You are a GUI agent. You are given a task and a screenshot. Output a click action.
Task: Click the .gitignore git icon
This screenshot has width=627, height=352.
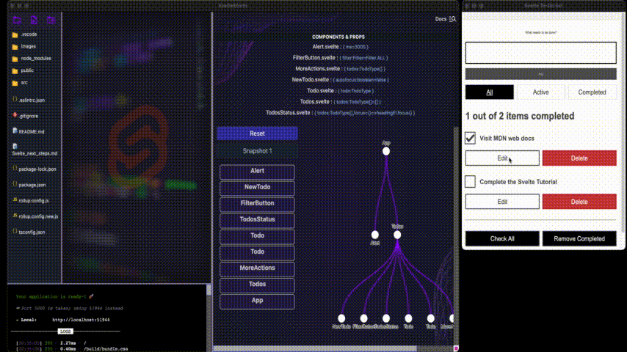pyautogui.click(x=15, y=115)
